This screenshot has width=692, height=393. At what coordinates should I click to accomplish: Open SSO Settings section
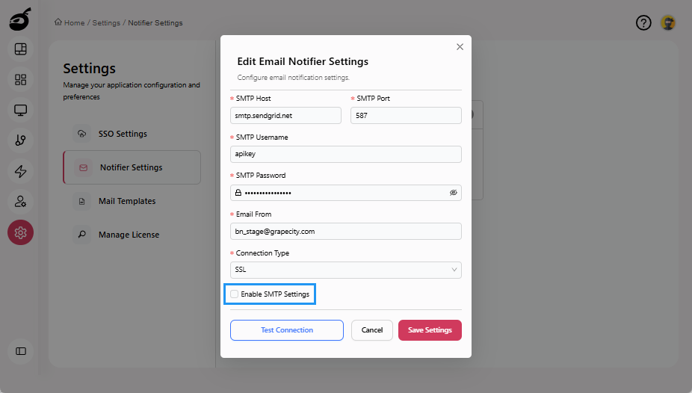tap(132, 134)
